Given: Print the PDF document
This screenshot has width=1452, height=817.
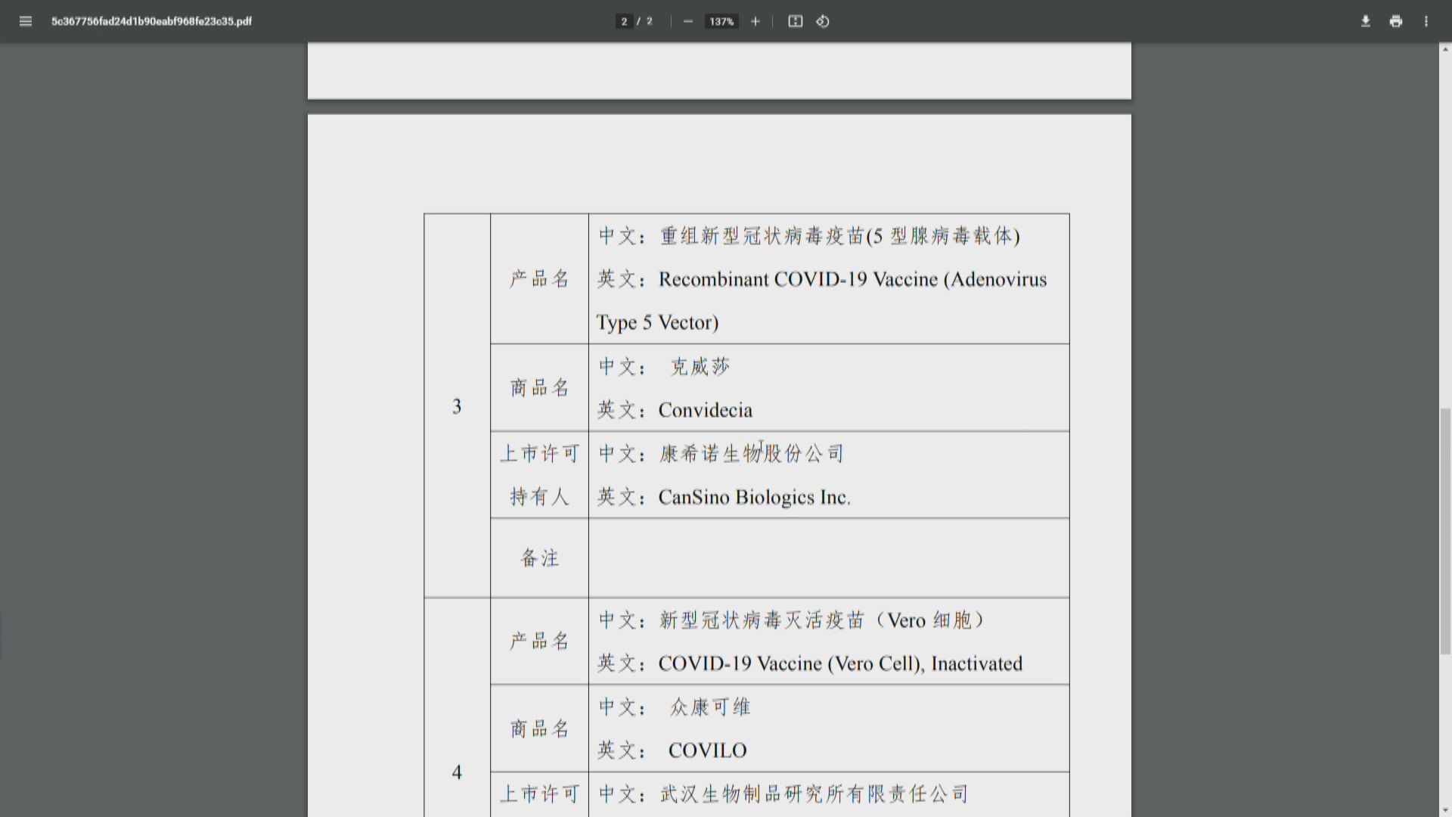Looking at the screenshot, I should coord(1395,21).
